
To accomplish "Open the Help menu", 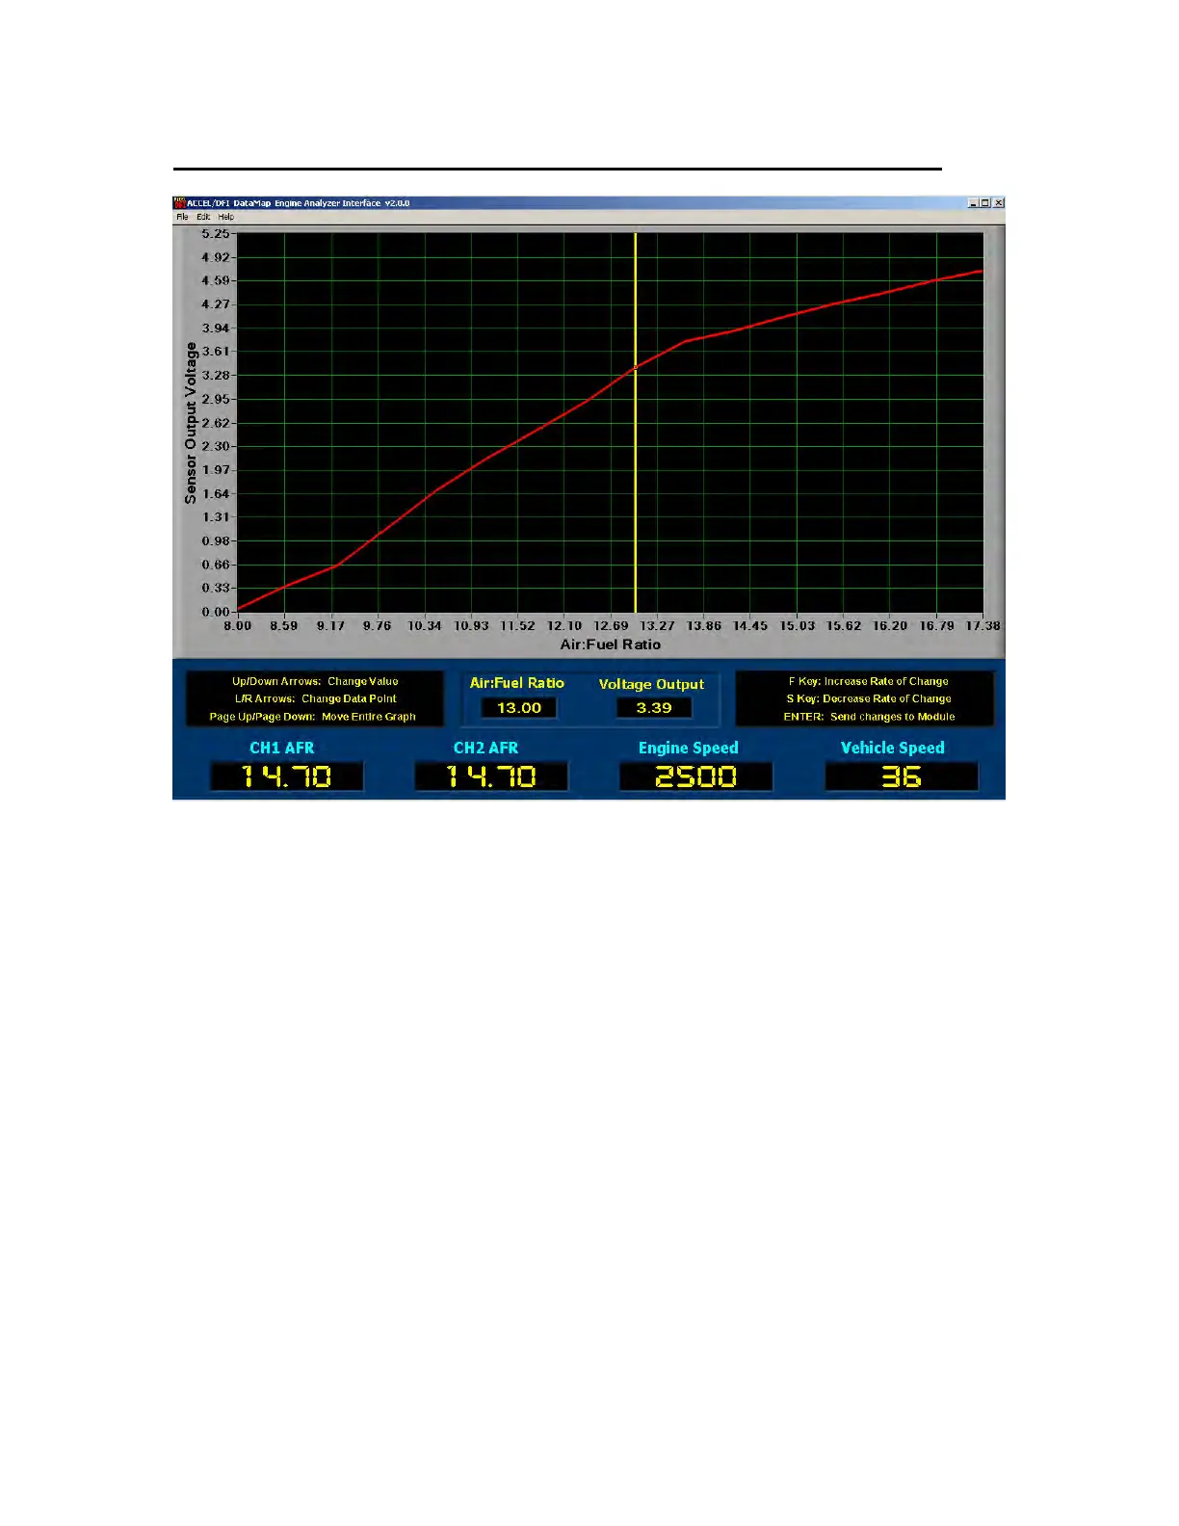I will [x=226, y=217].
